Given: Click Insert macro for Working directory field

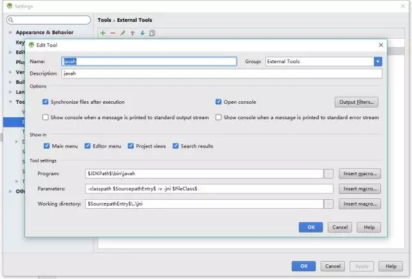Looking at the screenshot, I should pos(360,204).
